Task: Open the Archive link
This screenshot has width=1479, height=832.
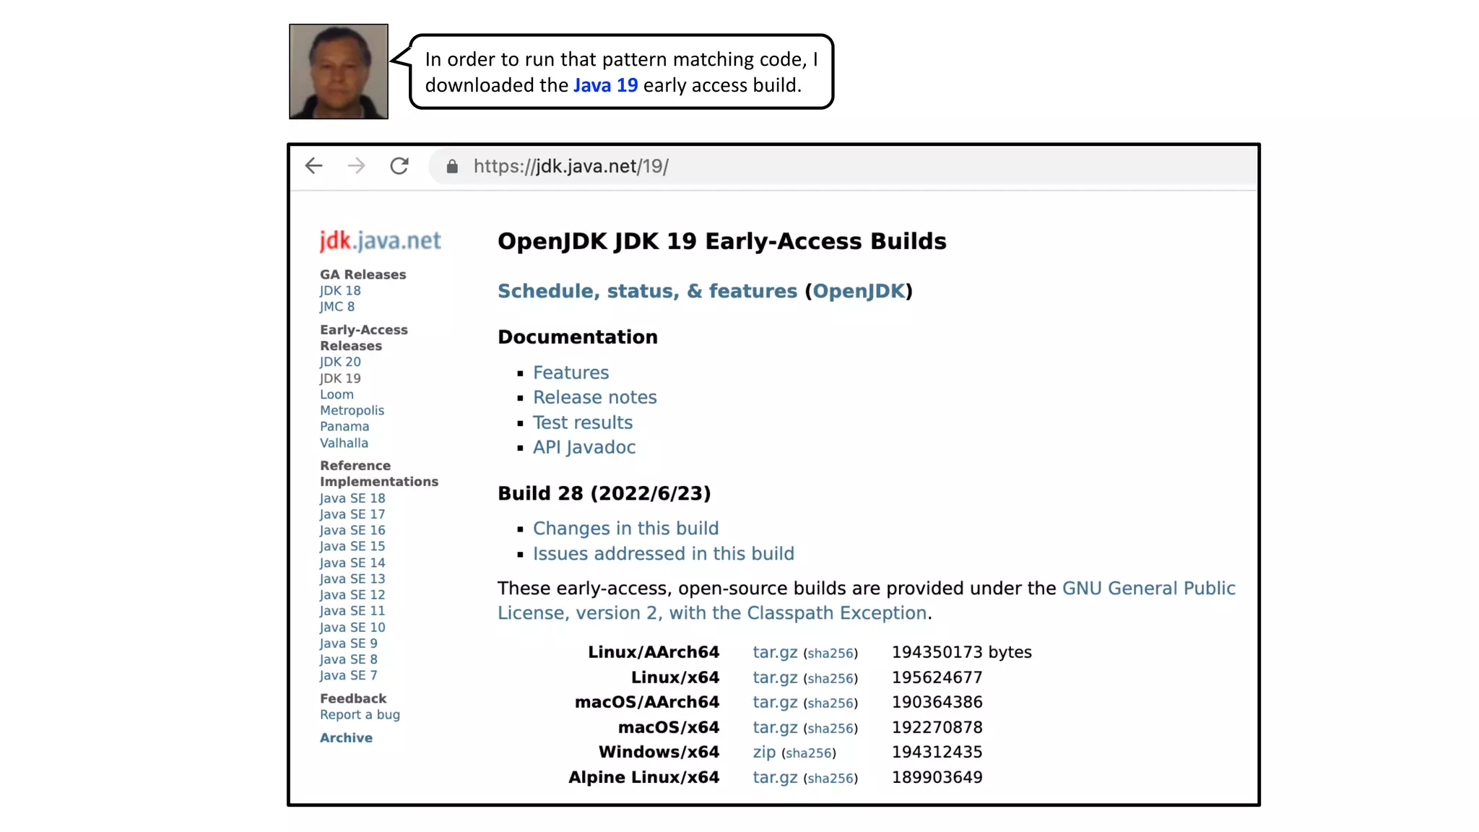Action: [346, 737]
